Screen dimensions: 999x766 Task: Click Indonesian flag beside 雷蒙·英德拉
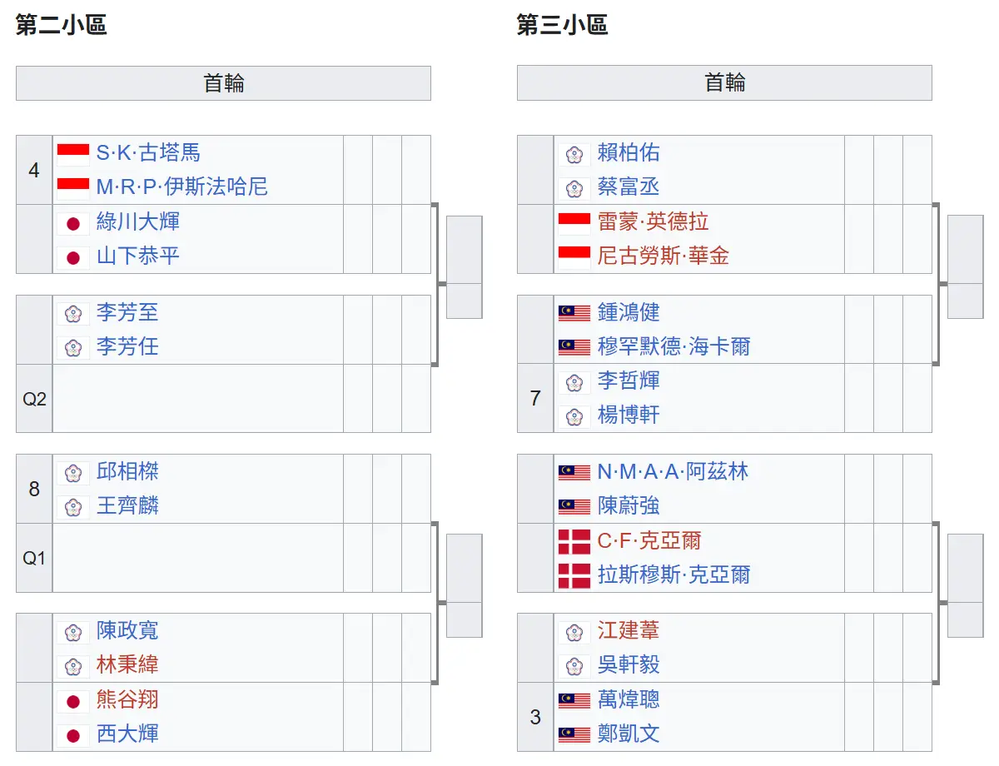coord(574,221)
